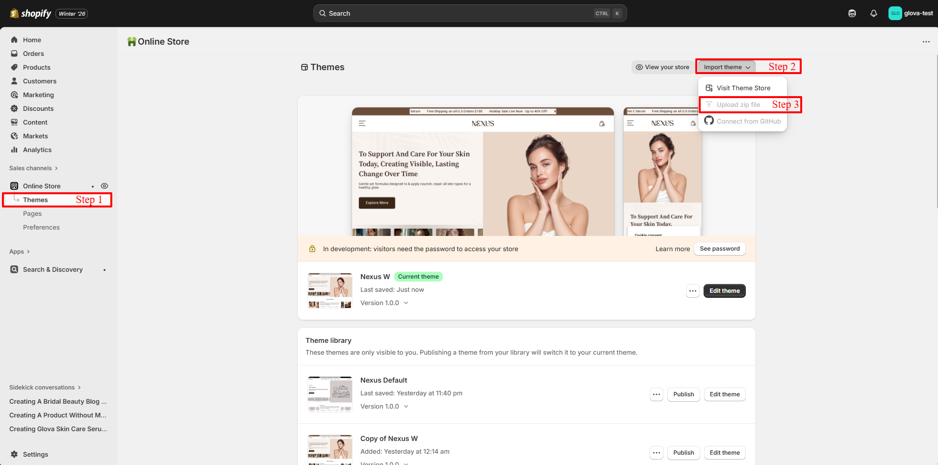
Task: Click the Shopify logo in header
Action: coord(30,13)
